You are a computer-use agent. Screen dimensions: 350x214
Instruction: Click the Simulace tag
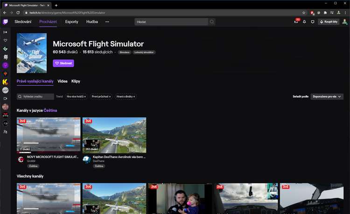124,52
